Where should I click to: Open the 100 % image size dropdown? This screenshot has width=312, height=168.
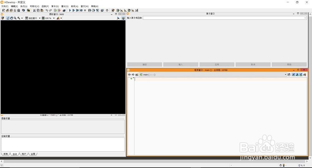54,18
